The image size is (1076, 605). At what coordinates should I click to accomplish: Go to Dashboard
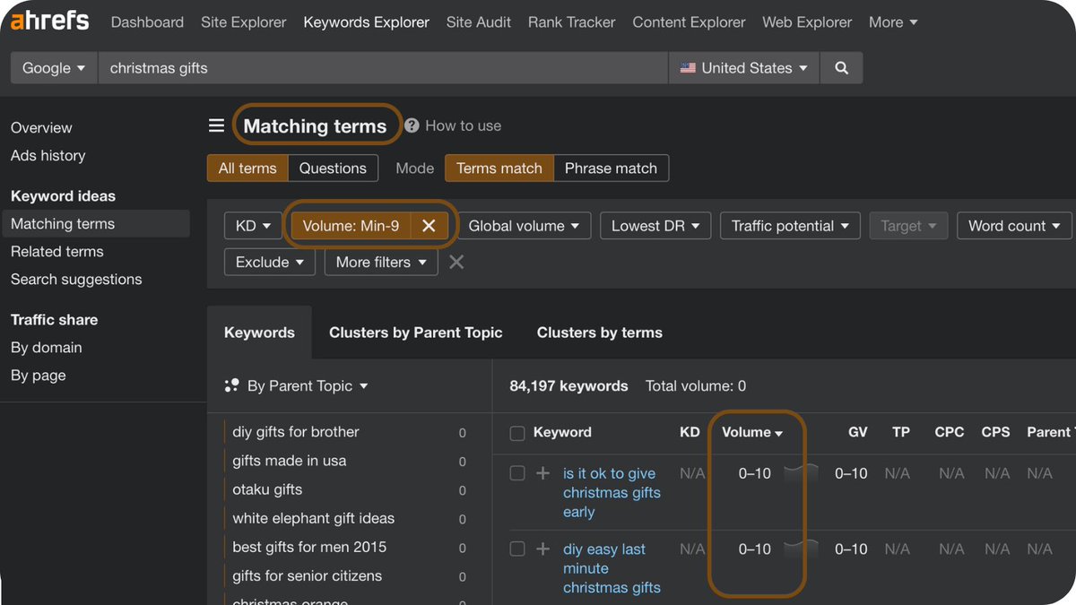click(x=147, y=22)
